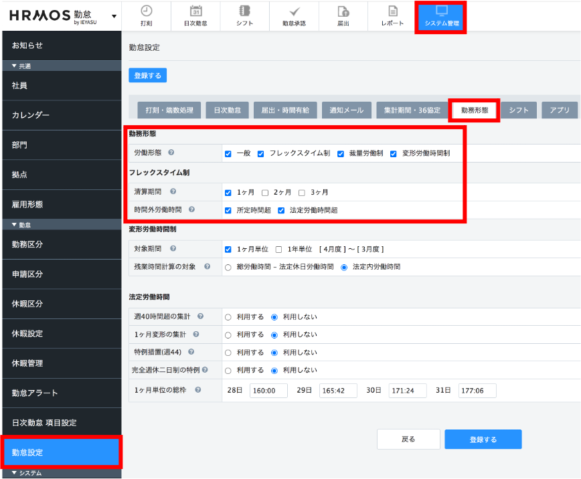The width and height of the screenshot is (581, 479).
Task: Click help icon next to 完全週休二日制の特例
Action: click(x=205, y=370)
